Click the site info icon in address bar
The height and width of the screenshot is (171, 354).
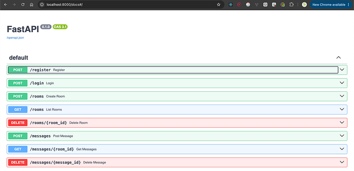pos(42,5)
